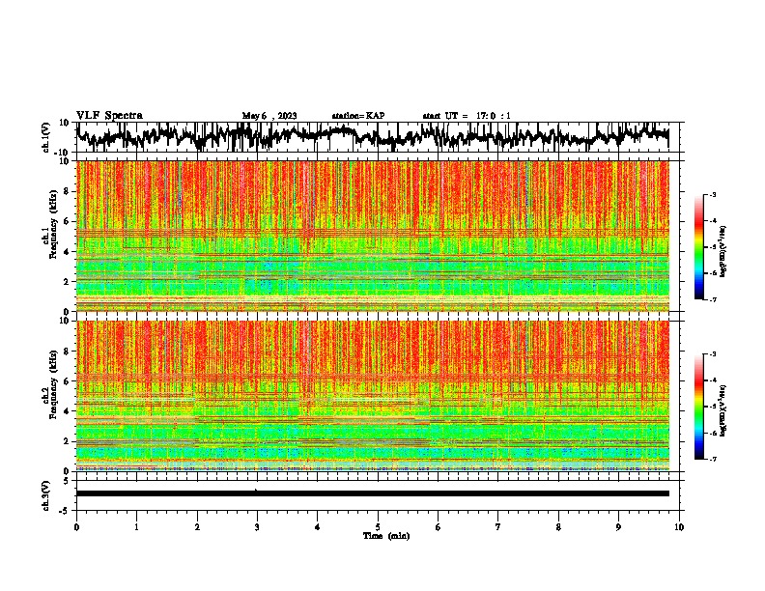Select the date text "May 6 , 2023"
765x591 pixels.
point(269,116)
